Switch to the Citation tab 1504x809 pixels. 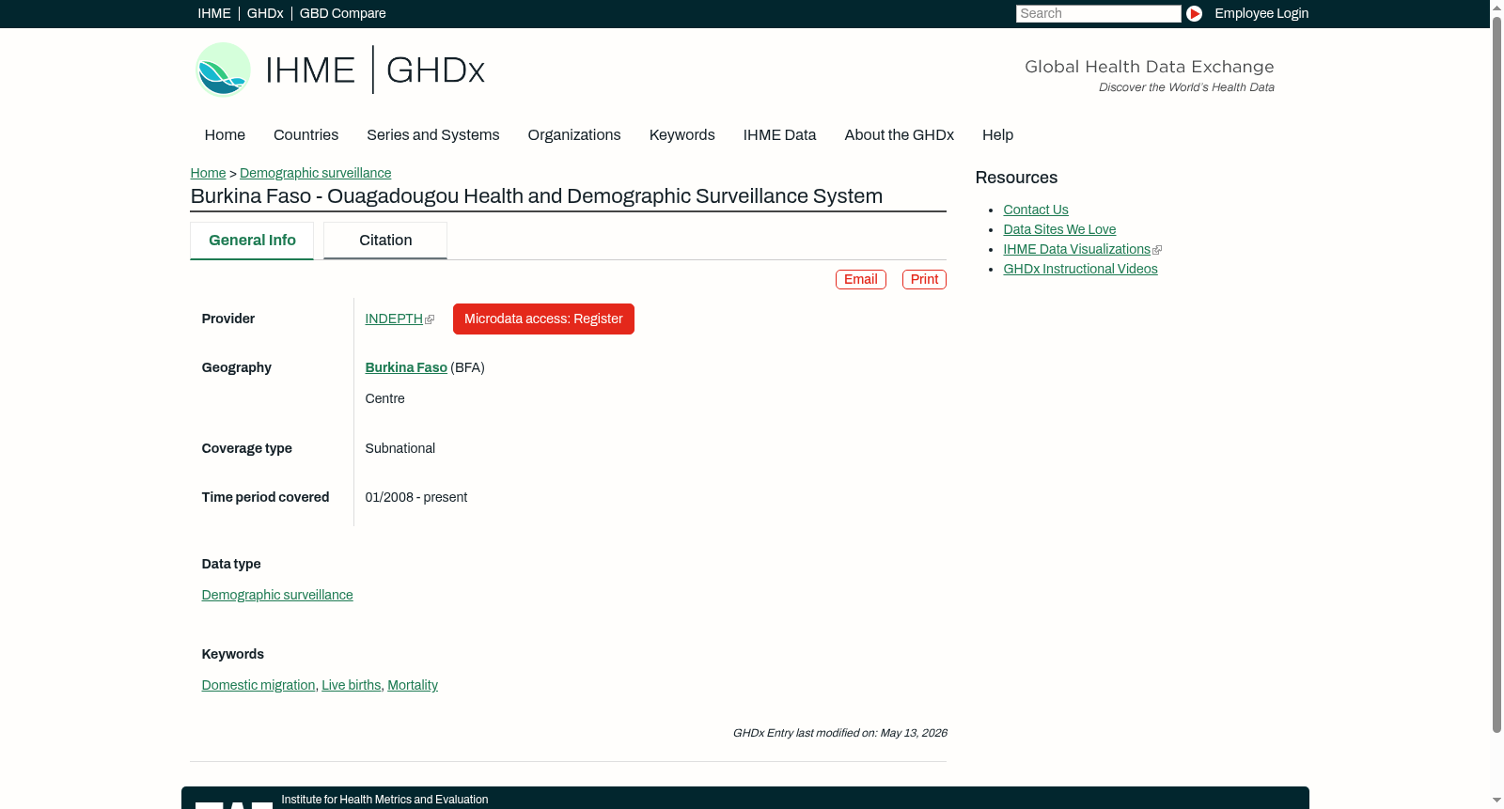click(385, 241)
